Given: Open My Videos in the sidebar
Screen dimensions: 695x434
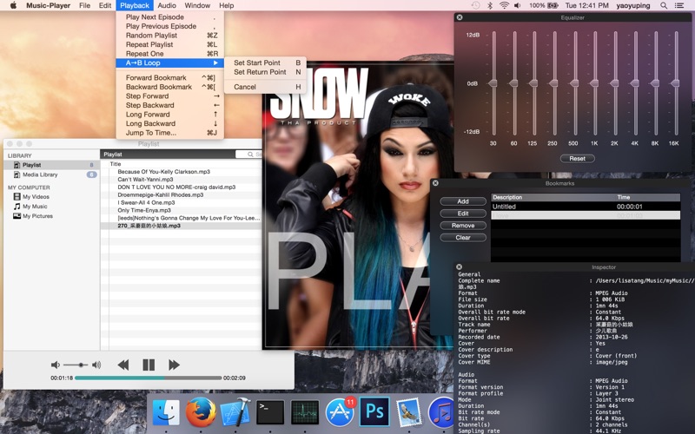Looking at the screenshot, I should pos(36,197).
